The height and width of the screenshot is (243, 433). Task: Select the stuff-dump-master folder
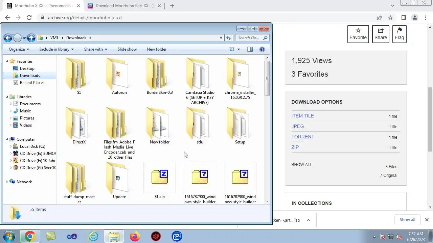79,183
